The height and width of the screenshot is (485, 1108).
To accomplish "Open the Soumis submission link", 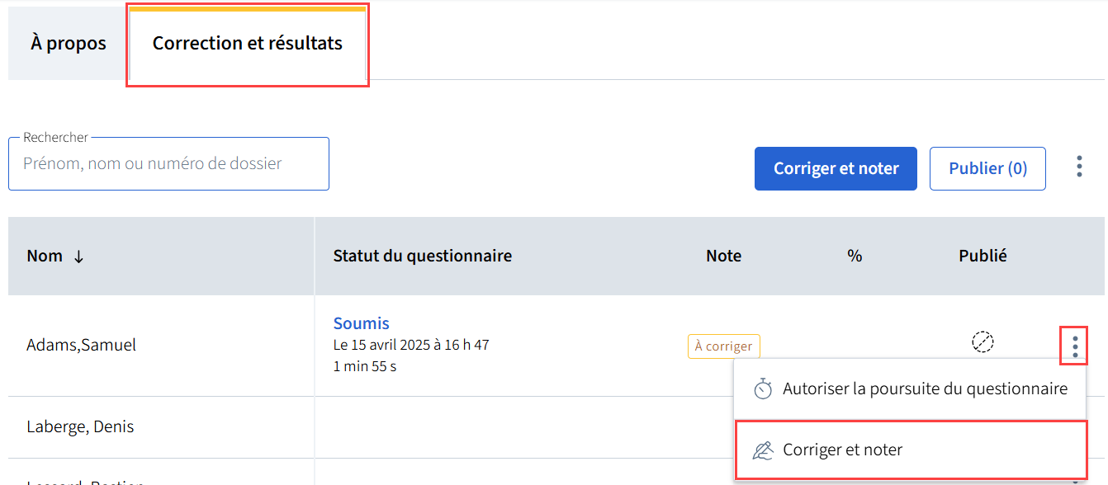I will pos(361,323).
